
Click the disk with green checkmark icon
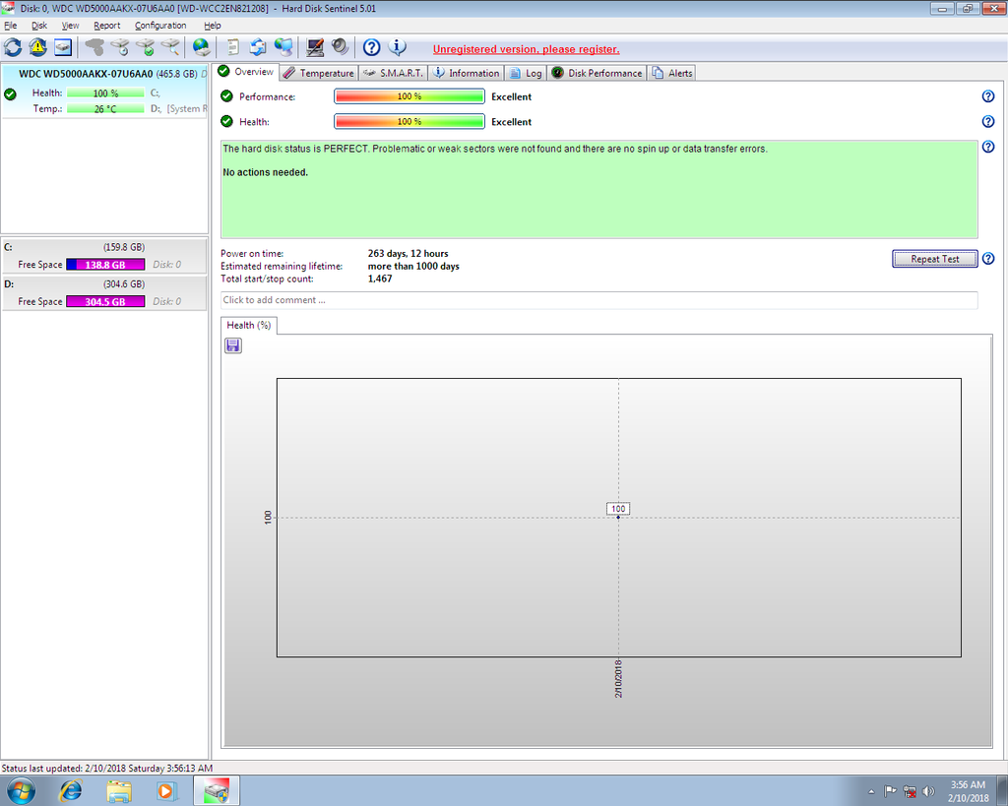pyautogui.click(x=146, y=47)
